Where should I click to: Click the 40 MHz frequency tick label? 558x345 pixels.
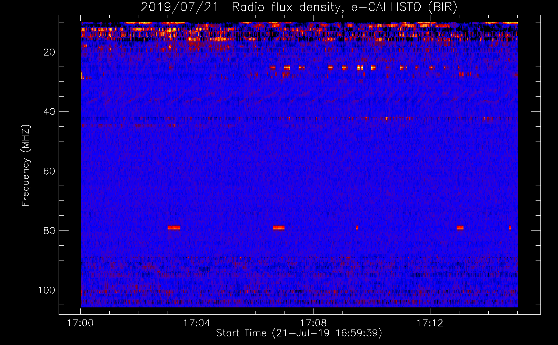tap(49, 112)
